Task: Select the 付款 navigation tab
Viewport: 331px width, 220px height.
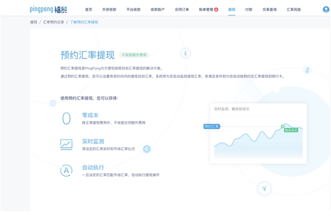Action: pos(249,9)
